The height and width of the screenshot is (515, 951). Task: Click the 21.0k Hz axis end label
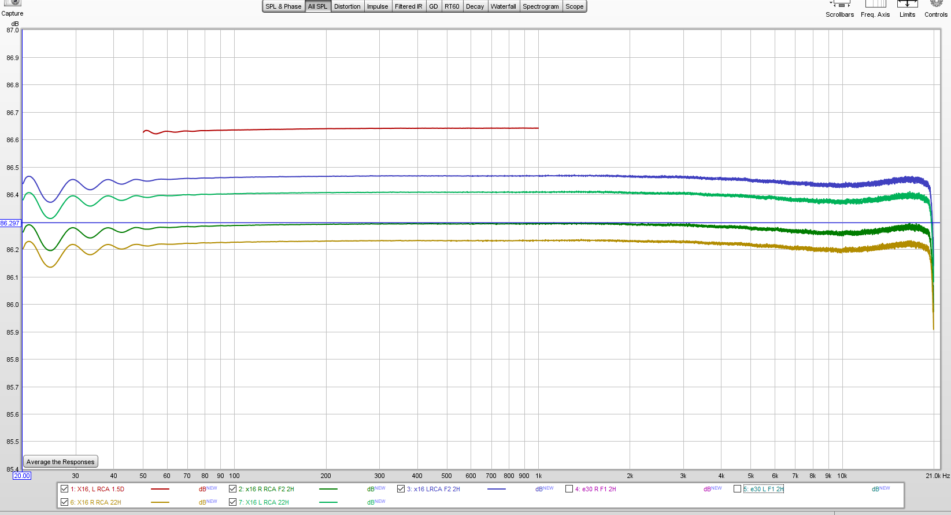(937, 476)
